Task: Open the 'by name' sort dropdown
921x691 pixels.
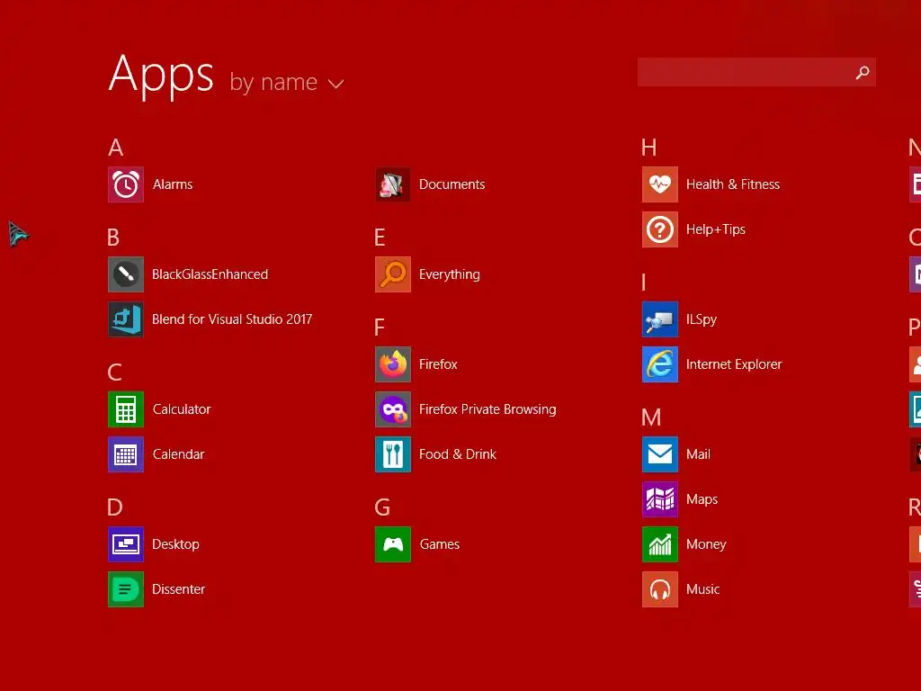Action: (286, 83)
